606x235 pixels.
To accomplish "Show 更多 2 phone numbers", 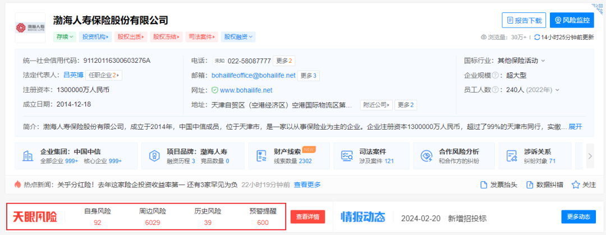I will (284, 61).
